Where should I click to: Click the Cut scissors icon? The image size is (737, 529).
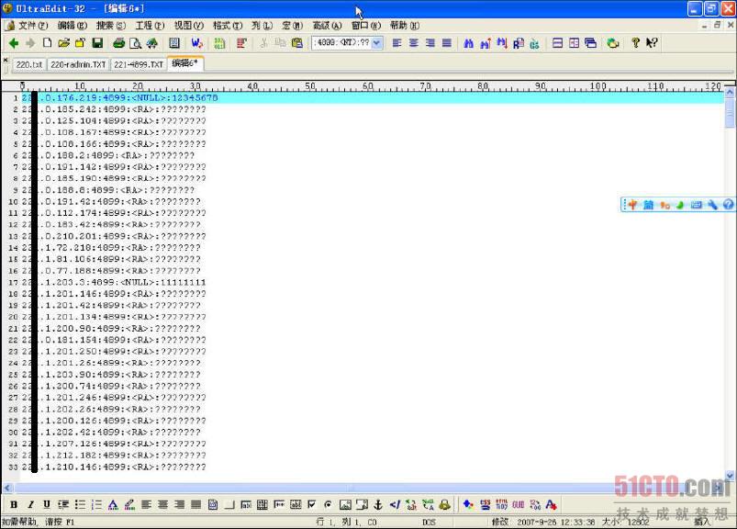point(264,42)
